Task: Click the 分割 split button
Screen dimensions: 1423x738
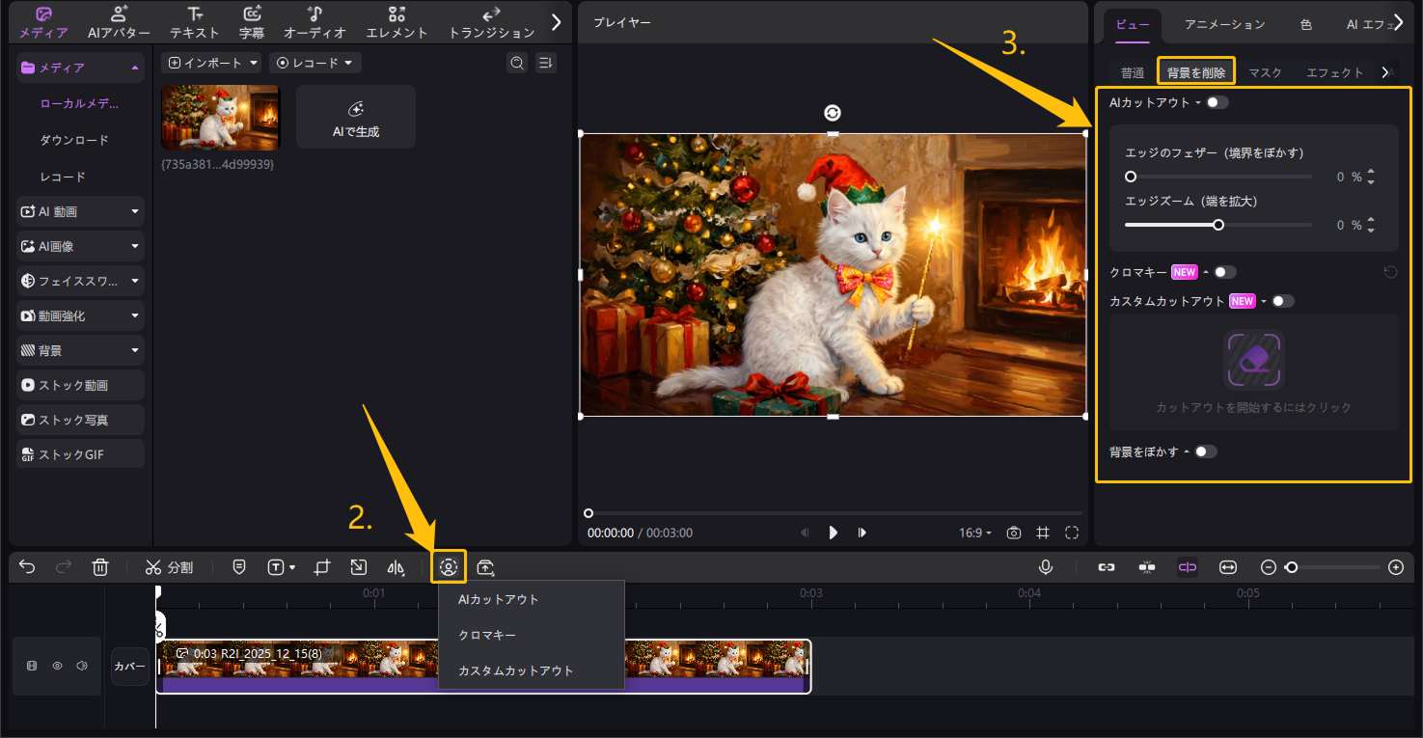Action: 169,567
